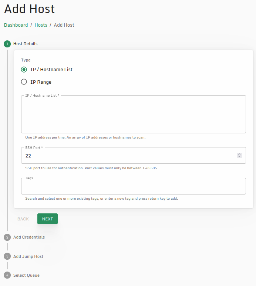Click the SSH Port number spinner arrows
Image resolution: width=256 pixels, height=286 pixels.
[x=239, y=155]
